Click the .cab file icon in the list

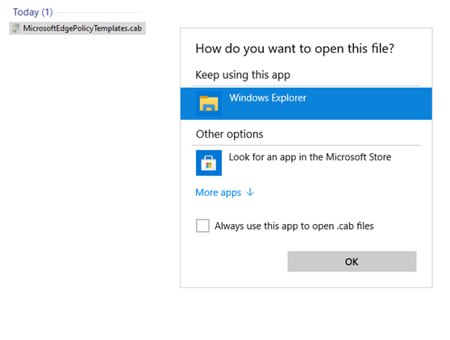pyautogui.click(x=16, y=28)
